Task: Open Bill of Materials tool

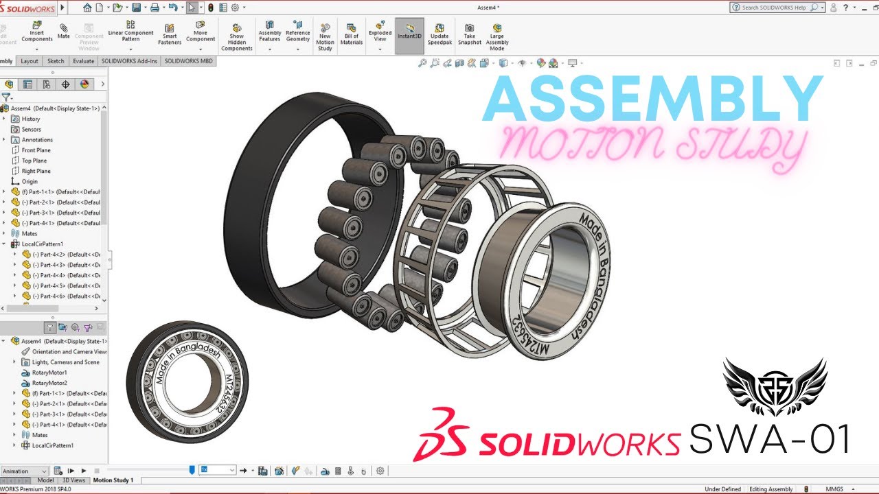Action: point(352,34)
